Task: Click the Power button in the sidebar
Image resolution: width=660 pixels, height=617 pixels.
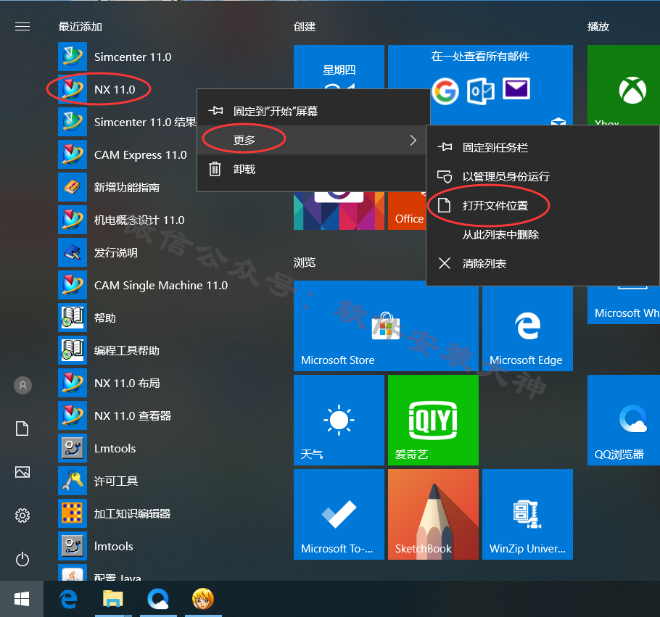Action: [22, 559]
